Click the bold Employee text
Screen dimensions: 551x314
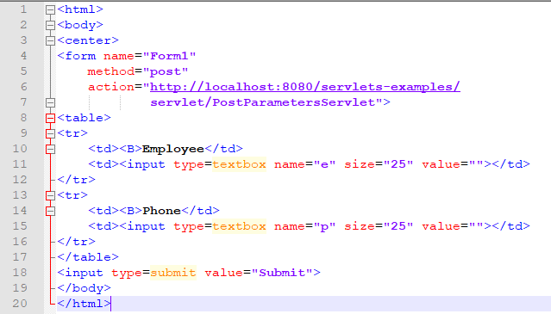[173, 149]
